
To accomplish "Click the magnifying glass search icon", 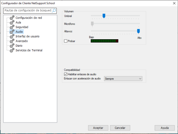I will pos(54,10).
